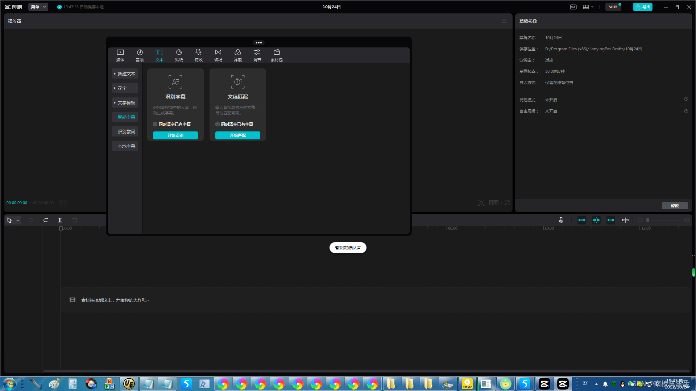Click the 开始识别 button
Image resolution: width=696 pixels, height=391 pixels.
click(x=175, y=135)
